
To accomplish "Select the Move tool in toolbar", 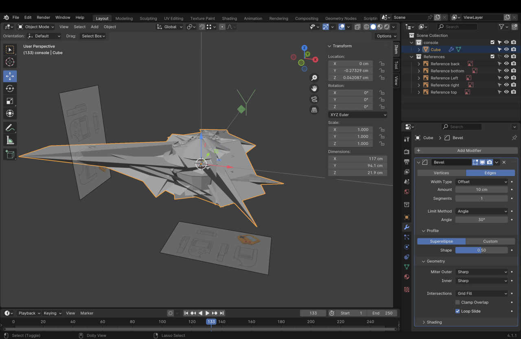I will [10, 76].
